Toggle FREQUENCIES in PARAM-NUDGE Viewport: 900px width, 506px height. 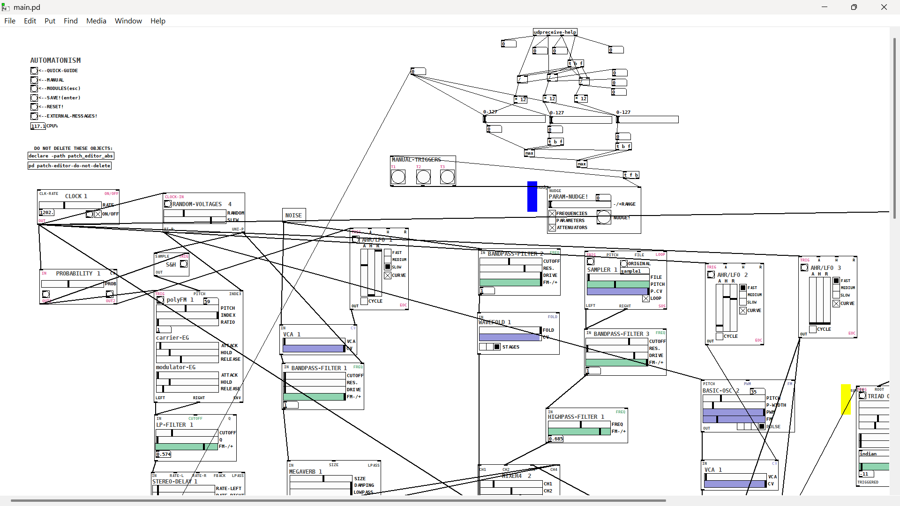(552, 214)
